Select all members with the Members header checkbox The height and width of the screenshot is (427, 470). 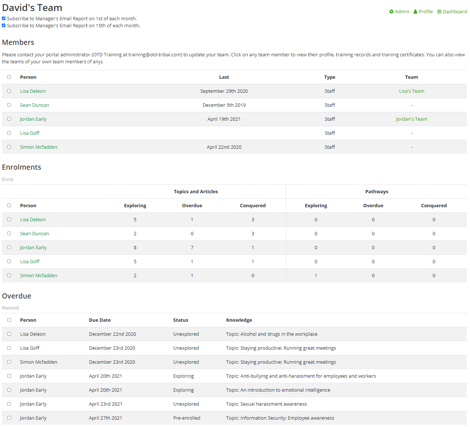coord(9,77)
